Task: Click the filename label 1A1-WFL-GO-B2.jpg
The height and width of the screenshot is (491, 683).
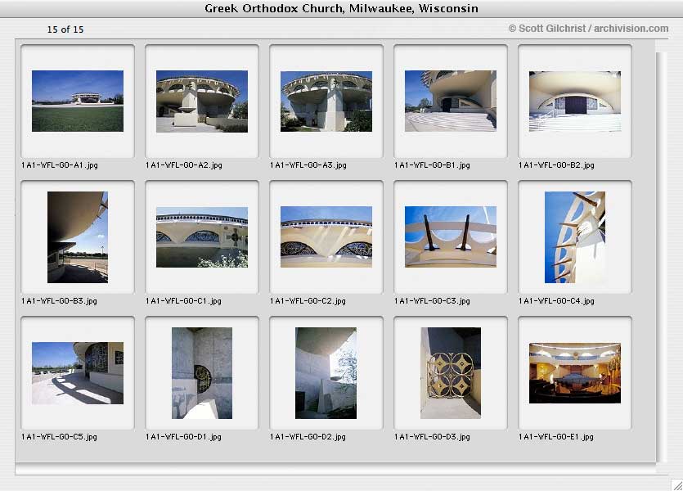Action: [557, 165]
